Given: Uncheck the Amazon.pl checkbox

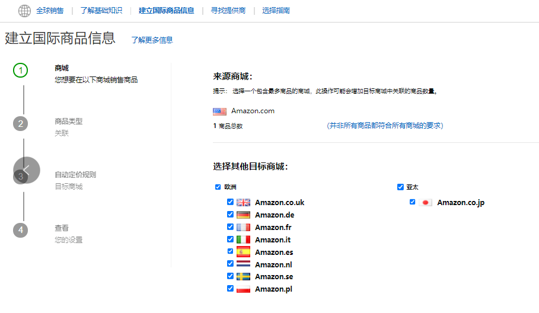Looking at the screenshot, I should pyautogui.click(x=230, y=288).
